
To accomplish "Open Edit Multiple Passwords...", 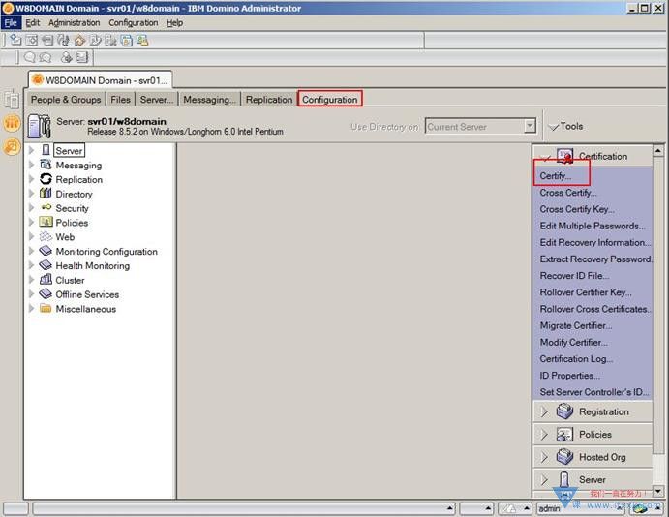I will click(x=593, y=226).
